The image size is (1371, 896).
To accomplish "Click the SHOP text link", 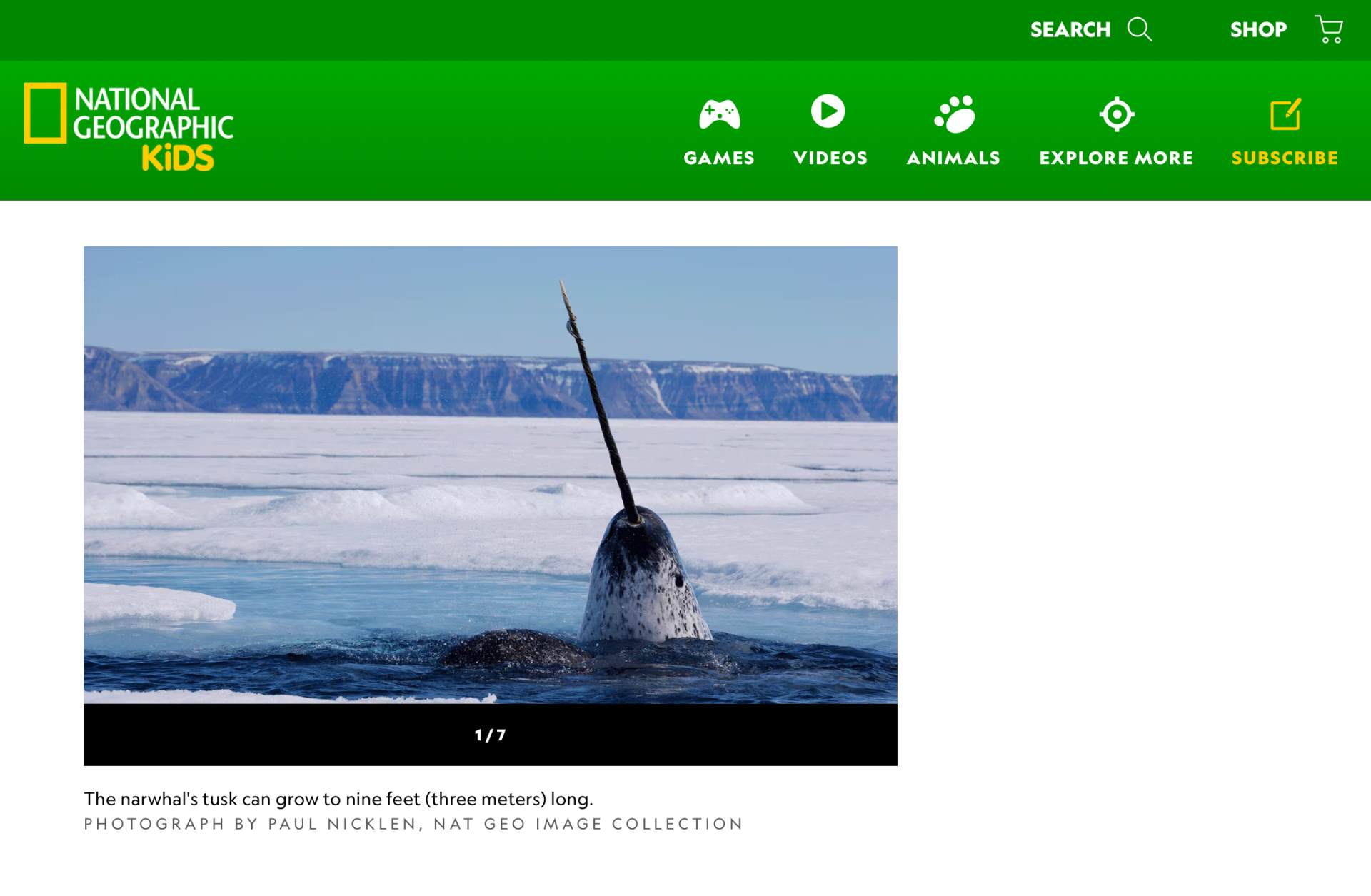I will [x=1257, y=30].
